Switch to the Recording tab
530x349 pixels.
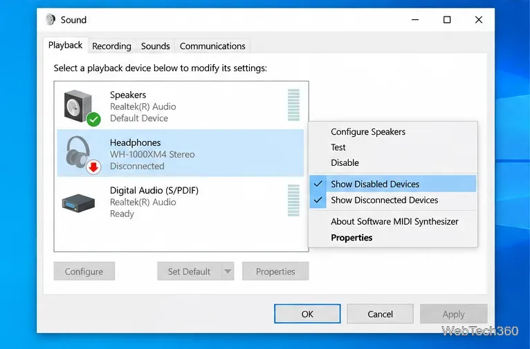pyautogui.click(x=111, y=46)
